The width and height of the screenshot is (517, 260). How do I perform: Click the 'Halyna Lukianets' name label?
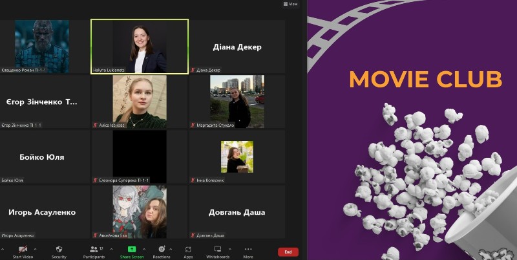107,70
